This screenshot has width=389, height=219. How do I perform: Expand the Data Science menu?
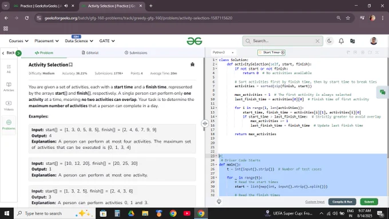pyautogui.click(x=79, y=41)
